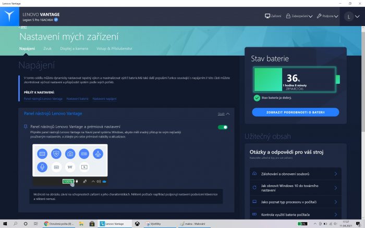Click the Lenovo Vantage home logo
This screenshot has height=228, width=365.
[x=9, y=16]
